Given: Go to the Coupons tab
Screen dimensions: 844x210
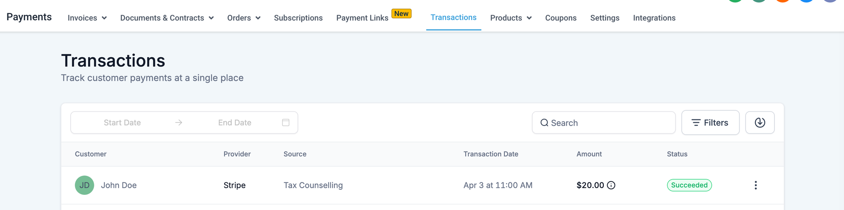Looking at the screenshot, I should tap(561, 18).
